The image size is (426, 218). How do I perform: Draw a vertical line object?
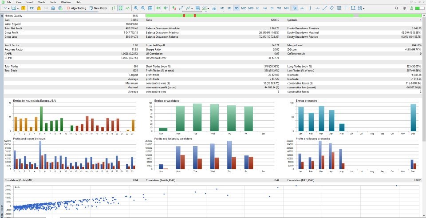click(310, 8)
